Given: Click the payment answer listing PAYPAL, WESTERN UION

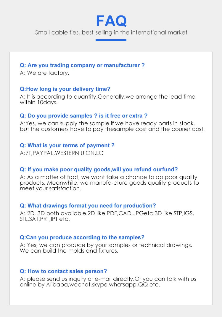Looking at the screenshot, I should click(x=62, y=153).
